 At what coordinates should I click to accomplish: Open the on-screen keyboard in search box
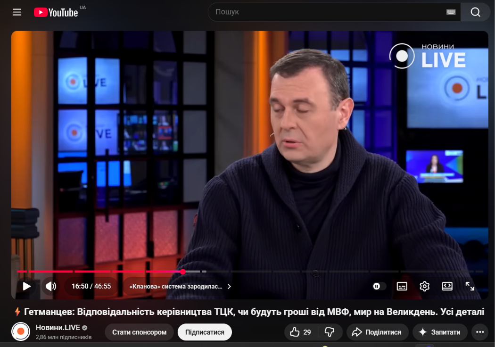pos(451,12)
